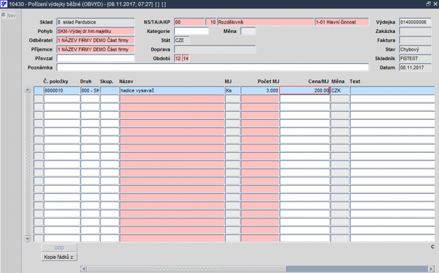Click the Název cell hadice vysavač
This screenshot has width=439, height=273.
[172, 90]
